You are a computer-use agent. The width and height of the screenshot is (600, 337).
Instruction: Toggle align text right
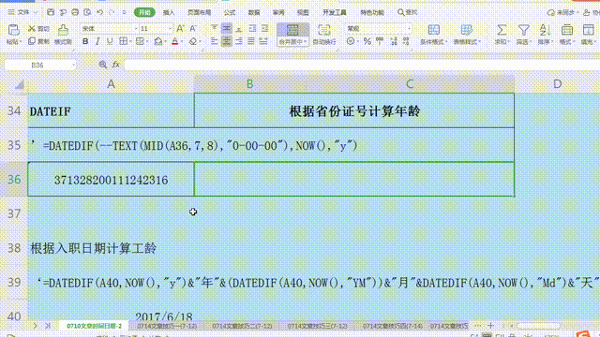[x=239, y=41]
